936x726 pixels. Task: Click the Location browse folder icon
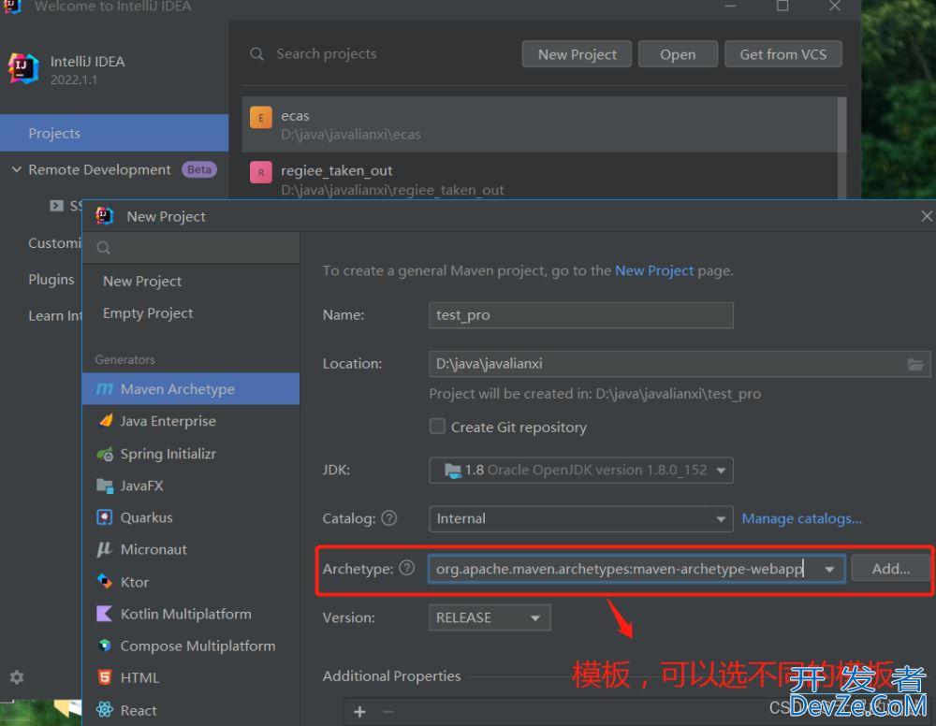(x=915, y=364)
